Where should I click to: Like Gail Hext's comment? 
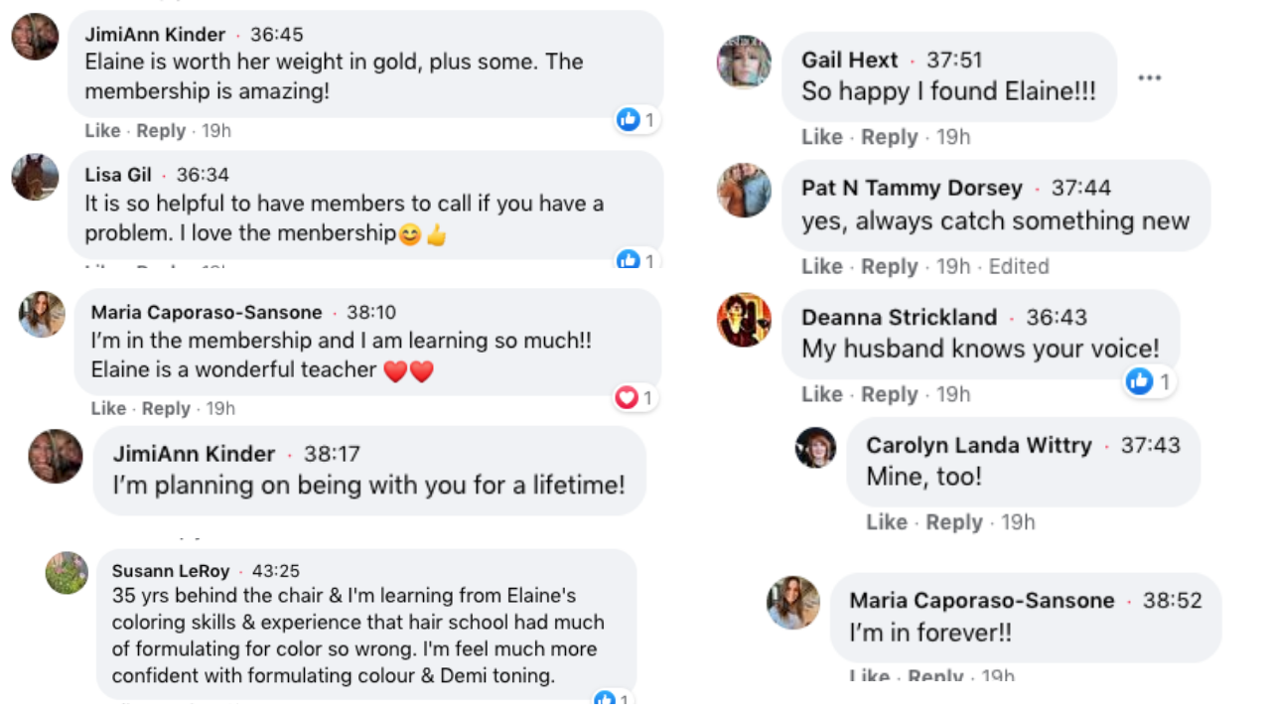[821, 137]
